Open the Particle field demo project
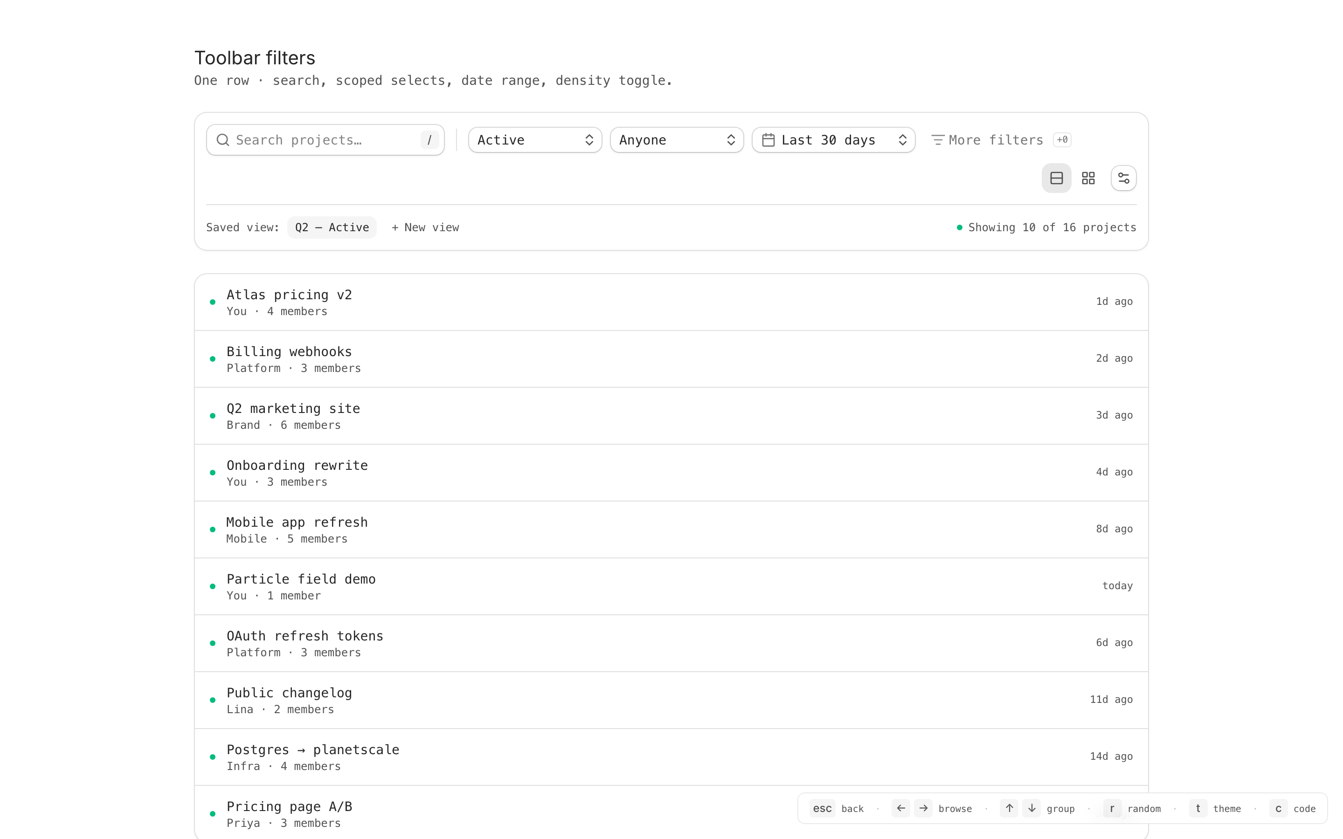The width and height of the screenshot is (1343, 839). pos(671,586)
